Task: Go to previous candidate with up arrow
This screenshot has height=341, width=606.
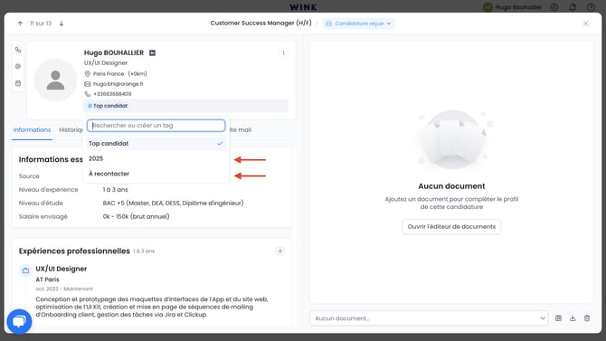Action: 20,24
